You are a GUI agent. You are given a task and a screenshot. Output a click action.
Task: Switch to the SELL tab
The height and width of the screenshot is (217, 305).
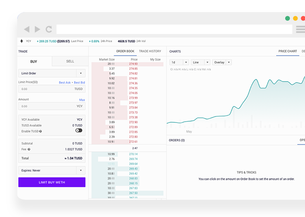point(70,61)
